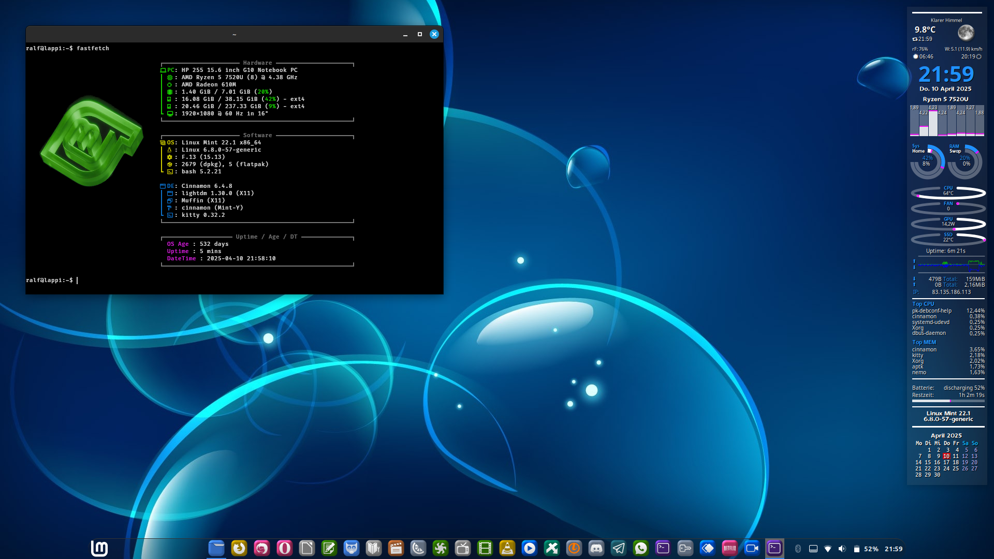Launch the password key manager
This screenshot has height=559, width=994.
pyautogui.click(x=685, y=548)
